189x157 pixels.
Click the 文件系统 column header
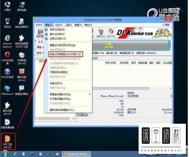(x=124, y=63)
